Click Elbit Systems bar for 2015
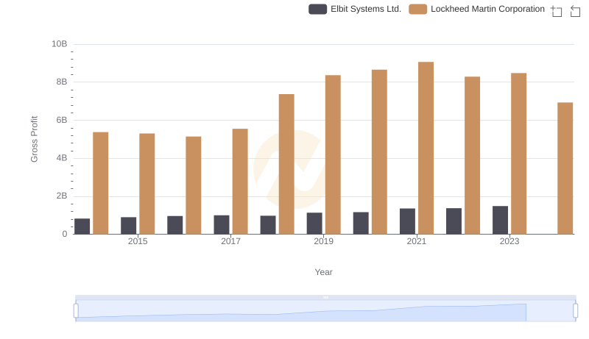The height and width of the screenshot is (339, 589). (x=128, y=225)
